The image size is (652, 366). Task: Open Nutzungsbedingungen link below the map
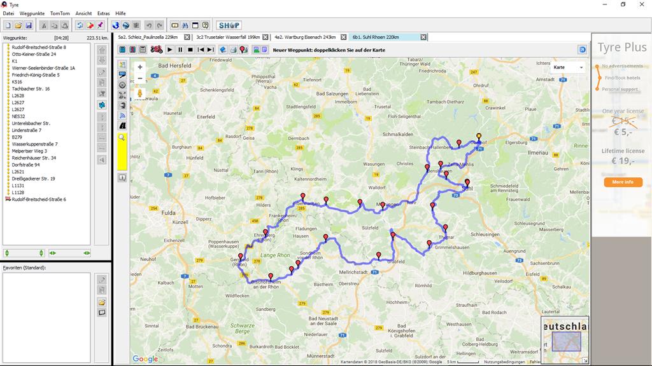504,362
